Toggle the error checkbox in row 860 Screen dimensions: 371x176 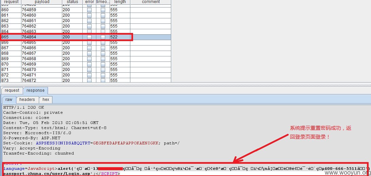[89, 10]
